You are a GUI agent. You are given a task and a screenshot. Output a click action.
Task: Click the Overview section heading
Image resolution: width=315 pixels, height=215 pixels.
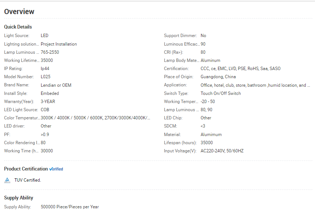(x=19, y=11)
